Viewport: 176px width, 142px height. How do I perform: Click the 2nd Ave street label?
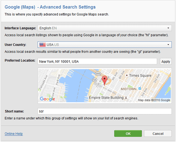point(157,78)
